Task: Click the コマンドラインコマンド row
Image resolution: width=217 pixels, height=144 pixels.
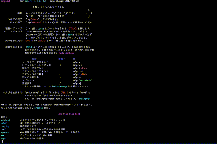Action: tap(35, 71)
